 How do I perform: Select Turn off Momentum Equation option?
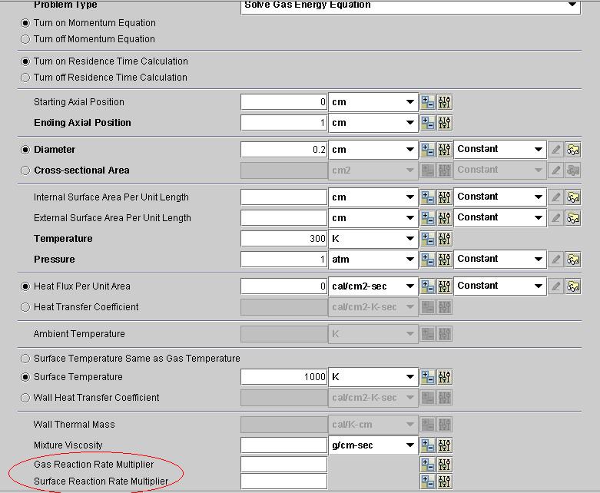25,39
